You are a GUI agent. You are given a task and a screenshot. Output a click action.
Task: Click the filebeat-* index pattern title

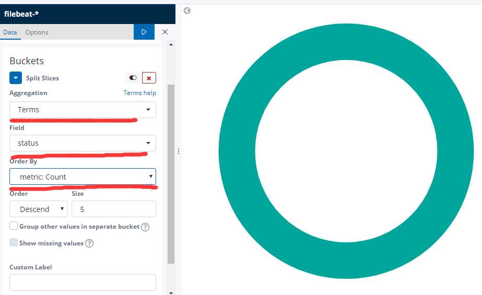(x=21, y=14)
